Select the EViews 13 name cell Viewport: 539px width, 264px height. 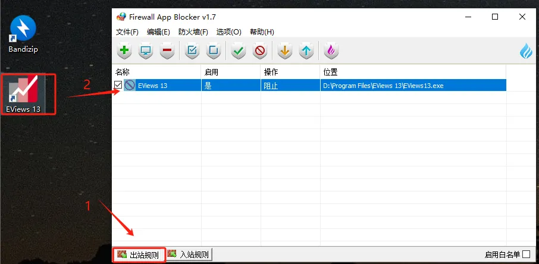pos(153,86)
